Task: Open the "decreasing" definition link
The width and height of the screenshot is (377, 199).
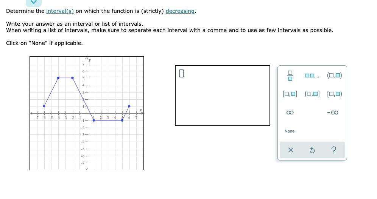Action: point(180,11)
